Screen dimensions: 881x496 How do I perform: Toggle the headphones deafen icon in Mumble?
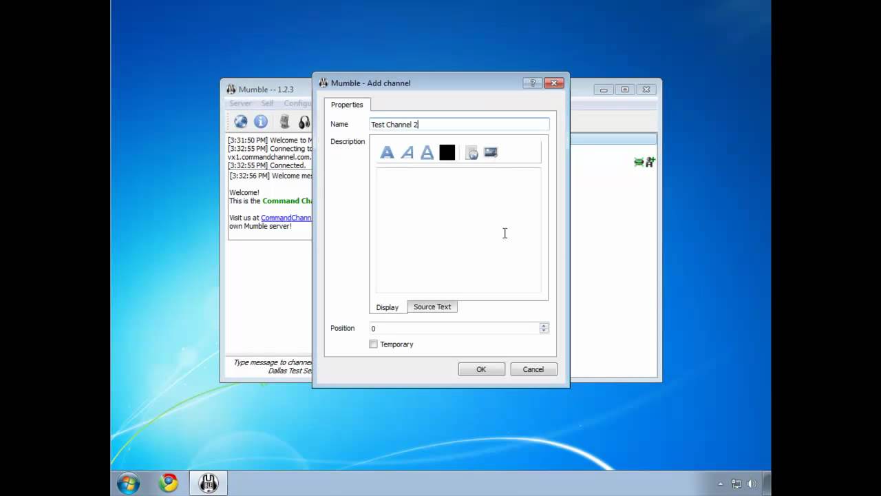point(304,122)
